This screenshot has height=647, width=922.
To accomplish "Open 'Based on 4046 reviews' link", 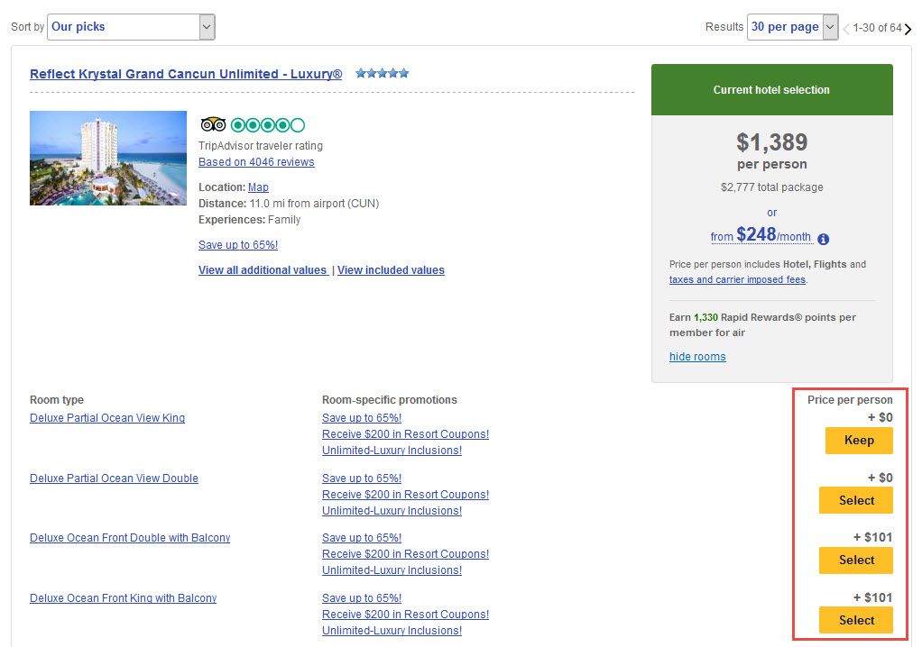I will pos(256,162).
